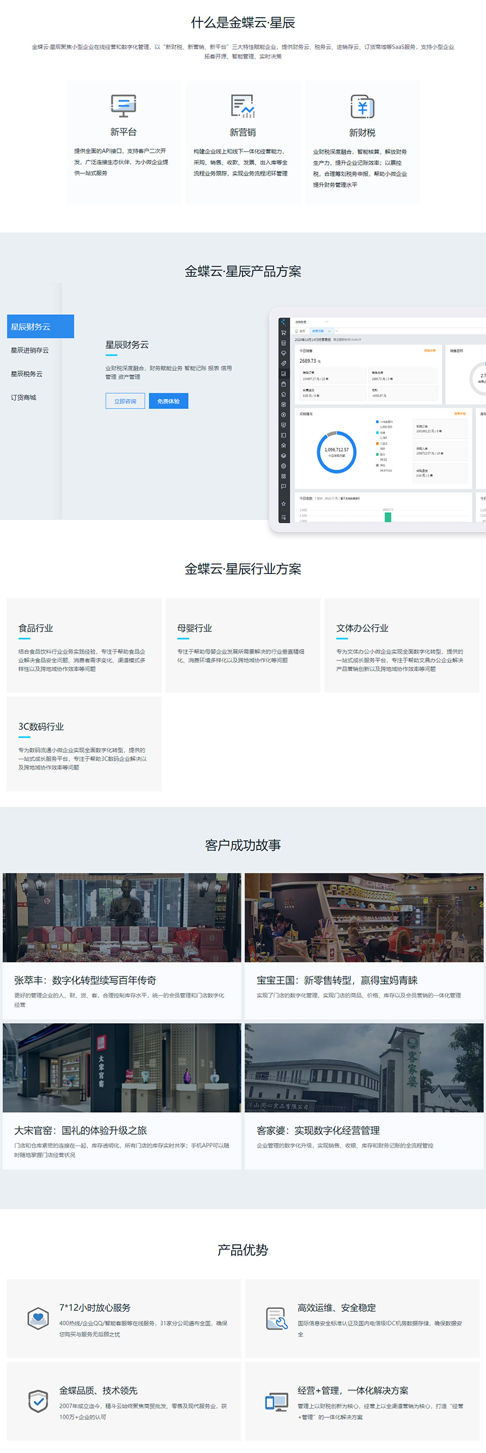The height and width of the screenshot is (1453, 486).
Task: Open 张萃丰：数字化转型续写百年传奇 story title
Action: [x=85, y=981]
